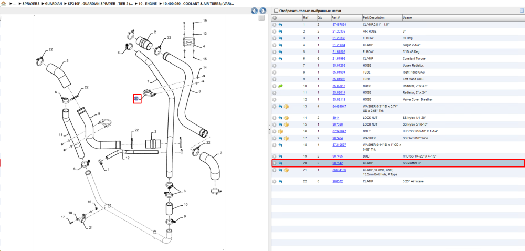
Task: Click '3.25" Air Intake' usage text
Action: pyautogui.click(x=413, y=181)
